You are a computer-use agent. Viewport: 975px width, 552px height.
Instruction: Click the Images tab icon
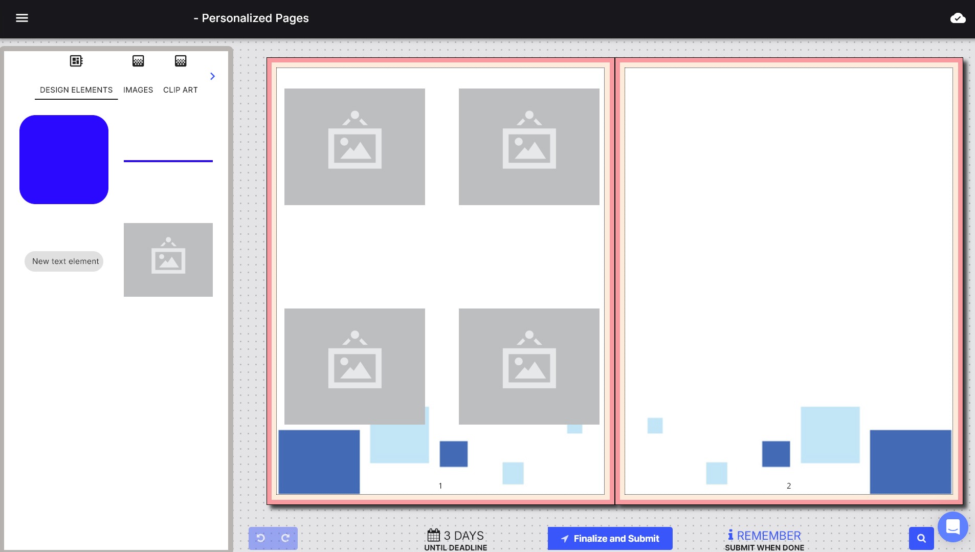[138, 61]
